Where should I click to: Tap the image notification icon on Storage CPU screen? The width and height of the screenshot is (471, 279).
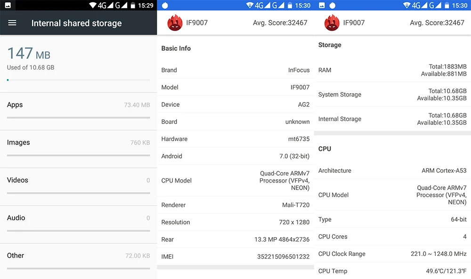coord(322,5)
